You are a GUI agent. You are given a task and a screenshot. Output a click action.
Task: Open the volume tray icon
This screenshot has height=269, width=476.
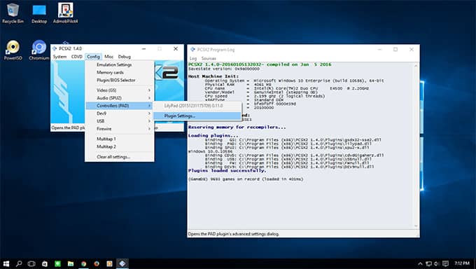coord(437,263)
